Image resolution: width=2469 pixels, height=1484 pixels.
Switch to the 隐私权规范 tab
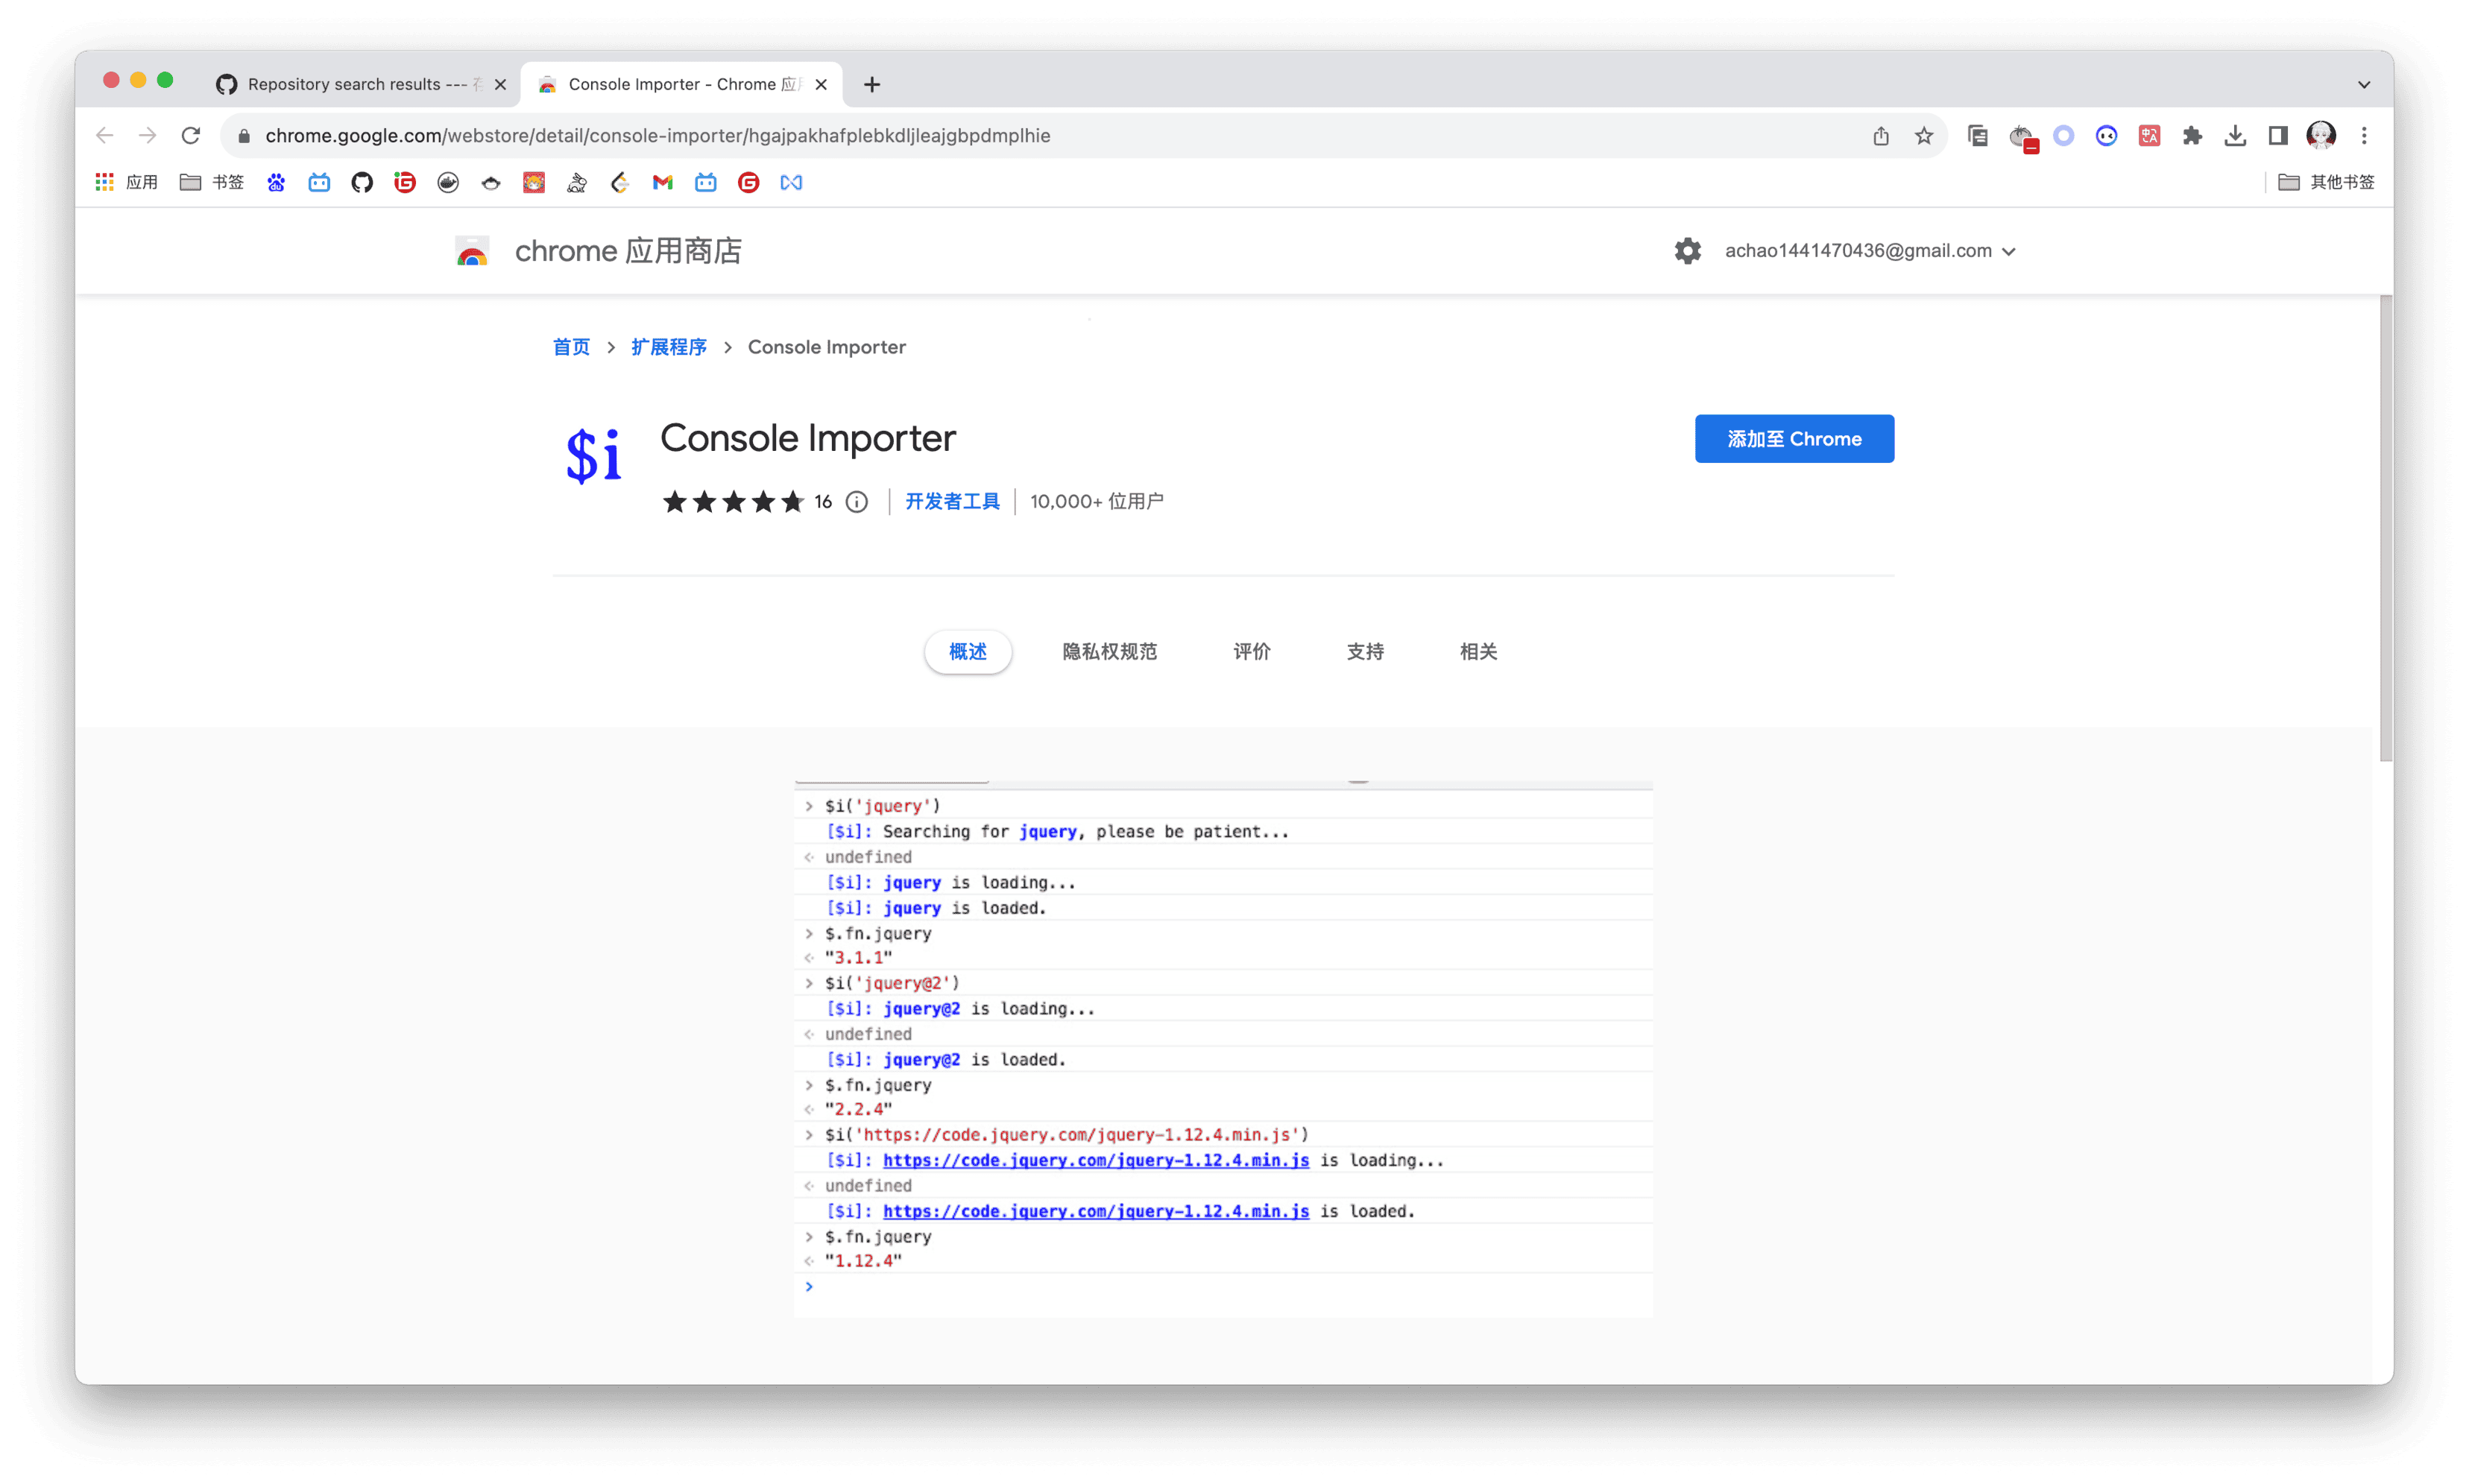coord(1109,652)
